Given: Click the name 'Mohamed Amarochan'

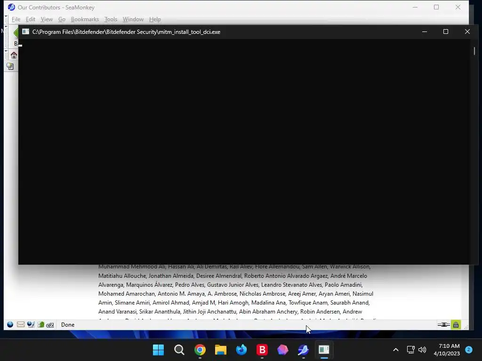Looking at the screenshot, I should click(126, 294).
